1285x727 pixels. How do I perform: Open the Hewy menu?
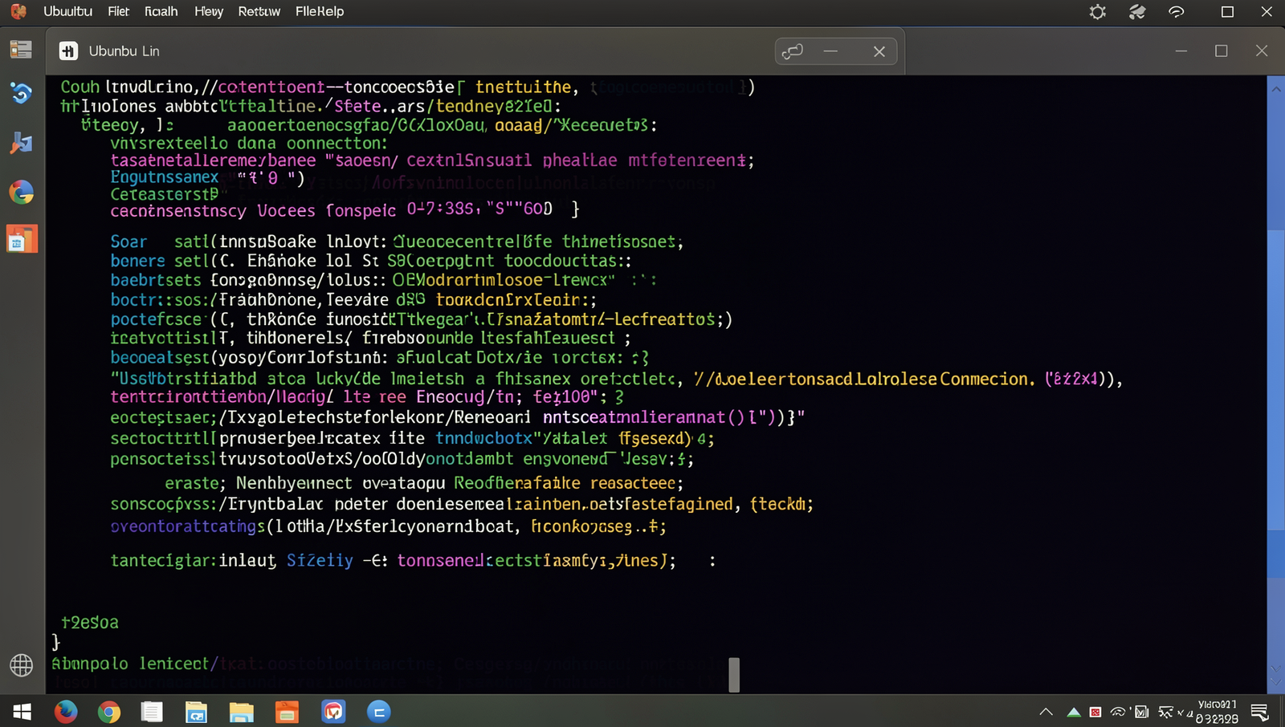(209, 11)
